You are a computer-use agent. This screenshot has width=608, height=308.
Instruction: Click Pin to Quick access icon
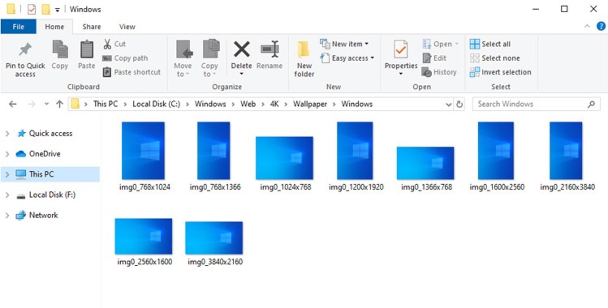tap(25, 50)
